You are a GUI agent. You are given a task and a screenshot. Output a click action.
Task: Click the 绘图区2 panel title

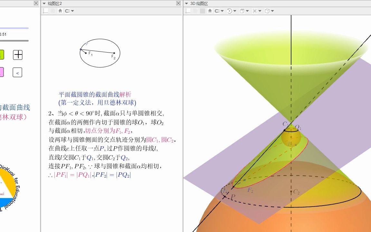click(55, 4)
